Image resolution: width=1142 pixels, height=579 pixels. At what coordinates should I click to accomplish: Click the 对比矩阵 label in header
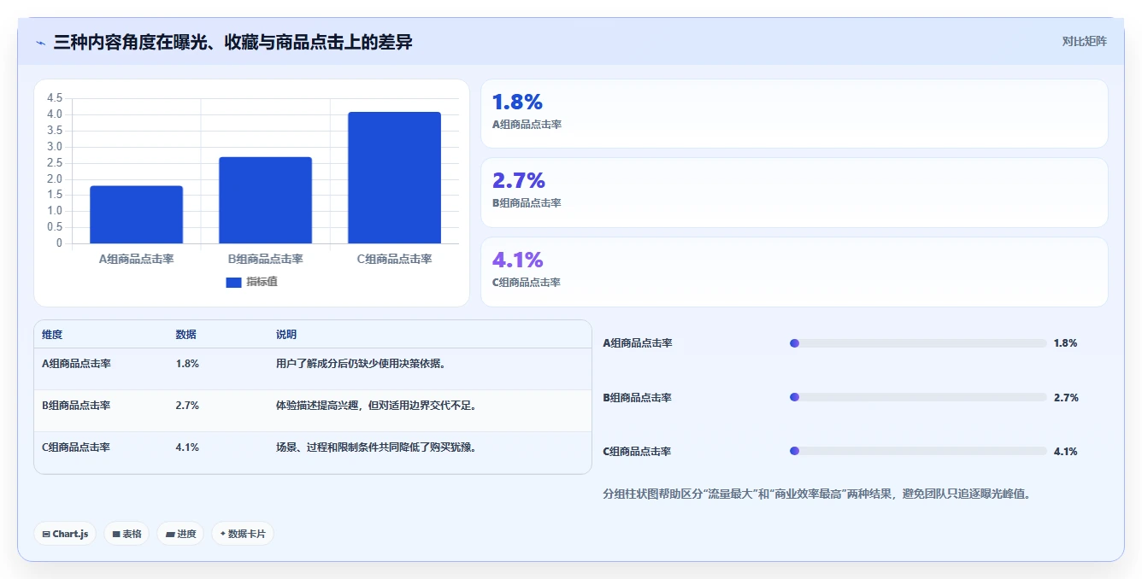1084,41
